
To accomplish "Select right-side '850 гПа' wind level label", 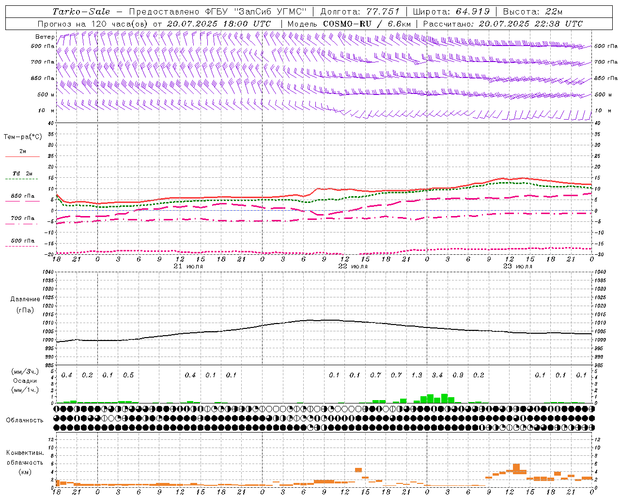I will 606,78.
